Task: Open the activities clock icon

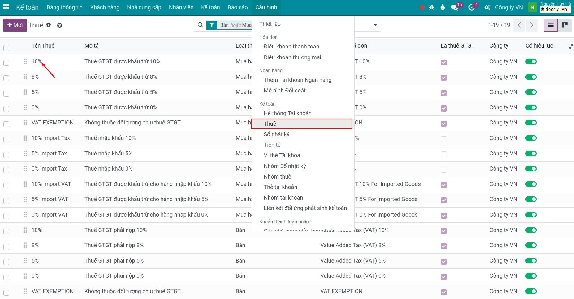Action: click(x=472, y=7)
